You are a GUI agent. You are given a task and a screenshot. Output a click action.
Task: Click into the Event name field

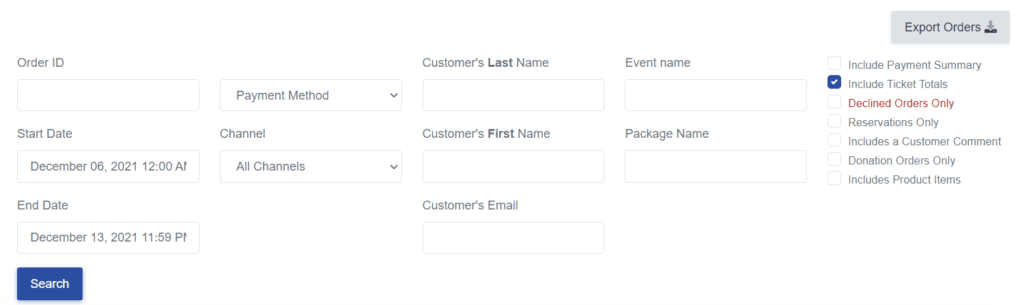pyautogui.click(x=716, y=96)
